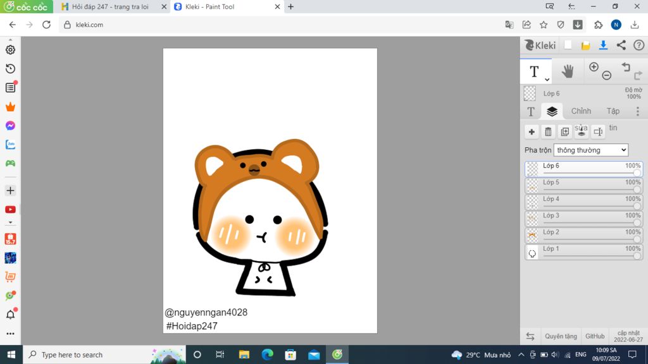This screenshot has height=364, width=648.
Task: Close the Kleki - Paint Tool tab
Action: click(277, 6)
